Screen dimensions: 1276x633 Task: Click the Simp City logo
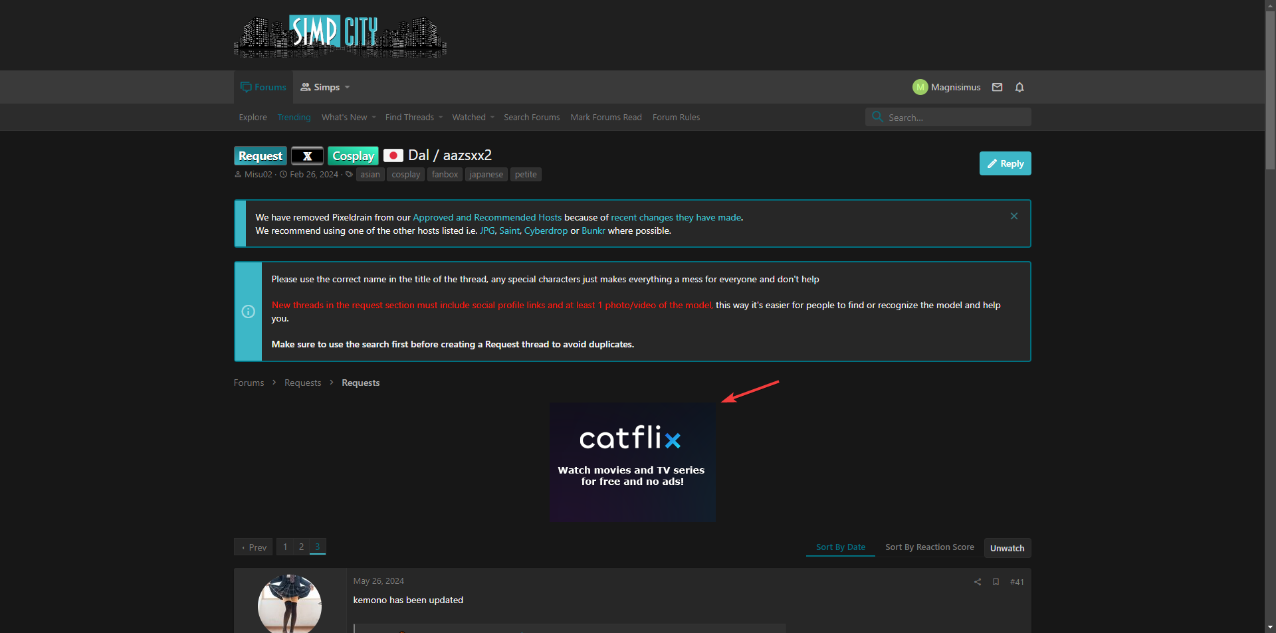[x=340, y=36]
